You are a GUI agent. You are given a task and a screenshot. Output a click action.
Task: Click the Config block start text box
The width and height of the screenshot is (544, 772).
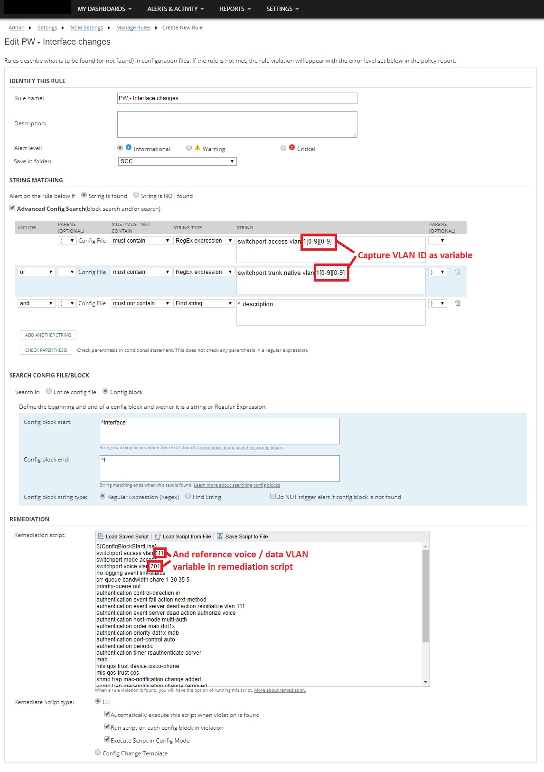click(x=220, y=431)
